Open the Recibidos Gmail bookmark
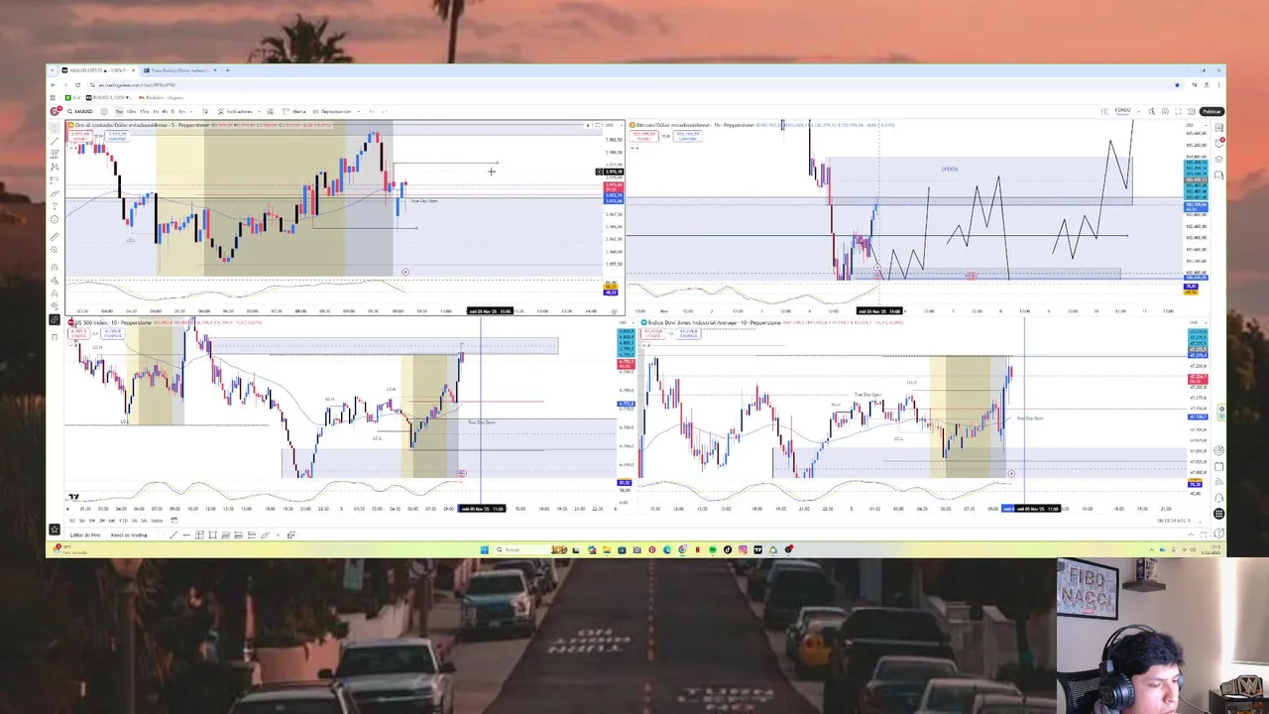 pos(162,97)
